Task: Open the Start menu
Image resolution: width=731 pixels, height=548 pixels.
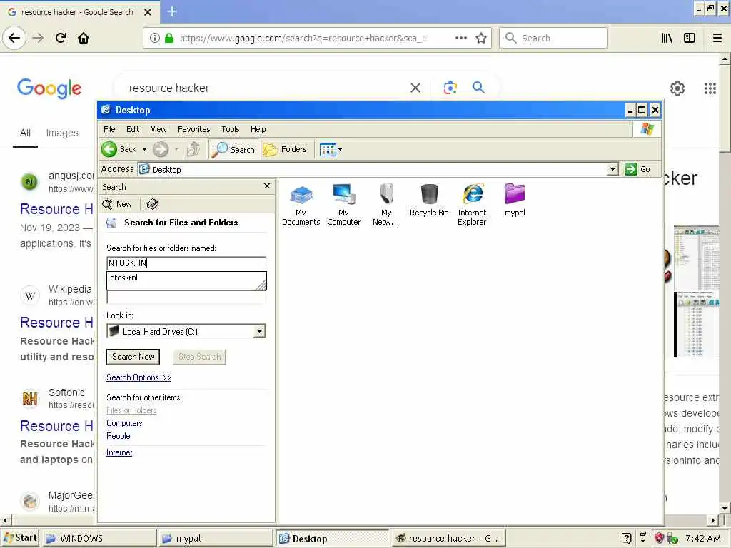Action: (x=19, y=538)
